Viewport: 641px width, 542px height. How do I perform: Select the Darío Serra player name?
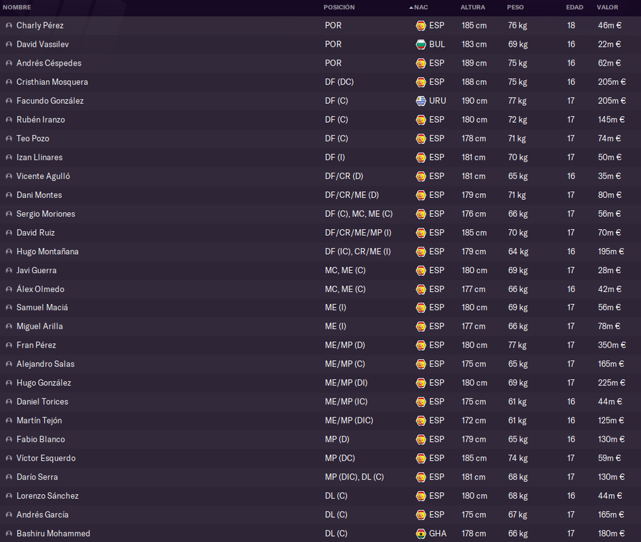pos(37,477)
